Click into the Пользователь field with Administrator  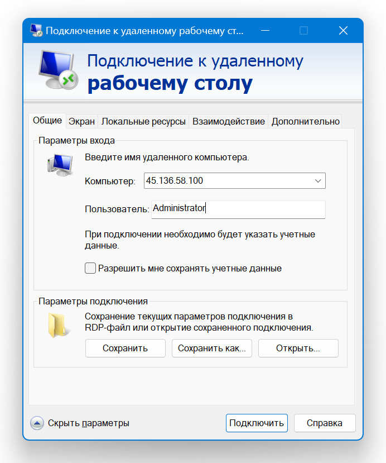point(238,209)
